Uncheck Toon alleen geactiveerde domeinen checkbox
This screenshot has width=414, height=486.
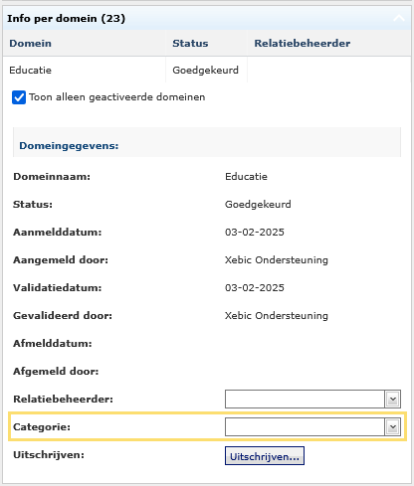[19, 97]
